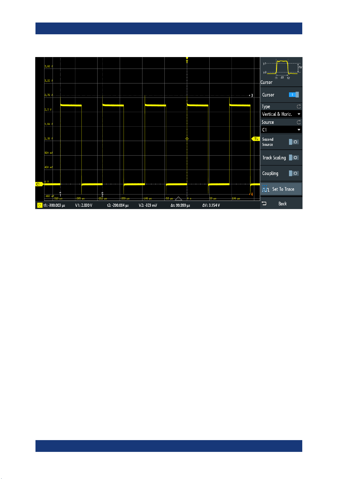Screen dimensions: 338x479
Task: Enable the Second Source toggle
Action: 294,142
